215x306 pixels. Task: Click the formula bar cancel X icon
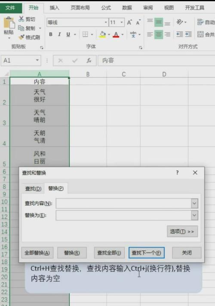[61, 61]
